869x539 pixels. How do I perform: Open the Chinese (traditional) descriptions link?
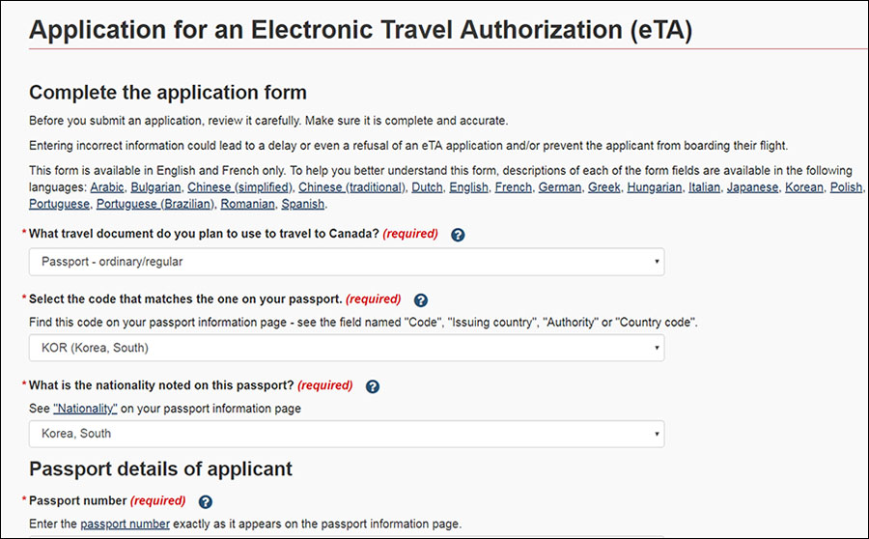[x=351, y=187]
